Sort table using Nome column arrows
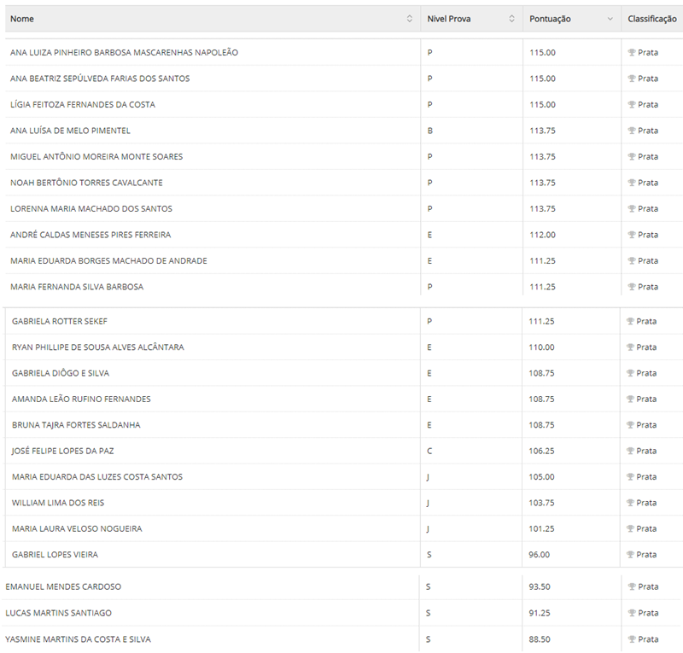This screenshot has height=653, width=683. coord(410,19)
